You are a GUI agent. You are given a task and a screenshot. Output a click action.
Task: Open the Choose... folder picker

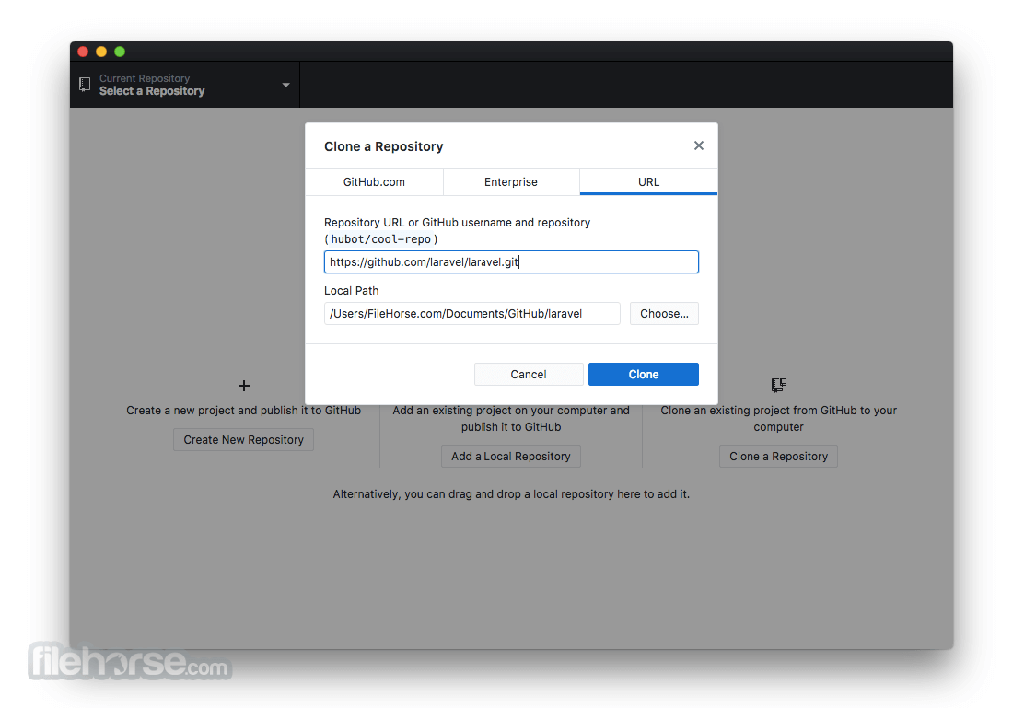pos(664,314)
